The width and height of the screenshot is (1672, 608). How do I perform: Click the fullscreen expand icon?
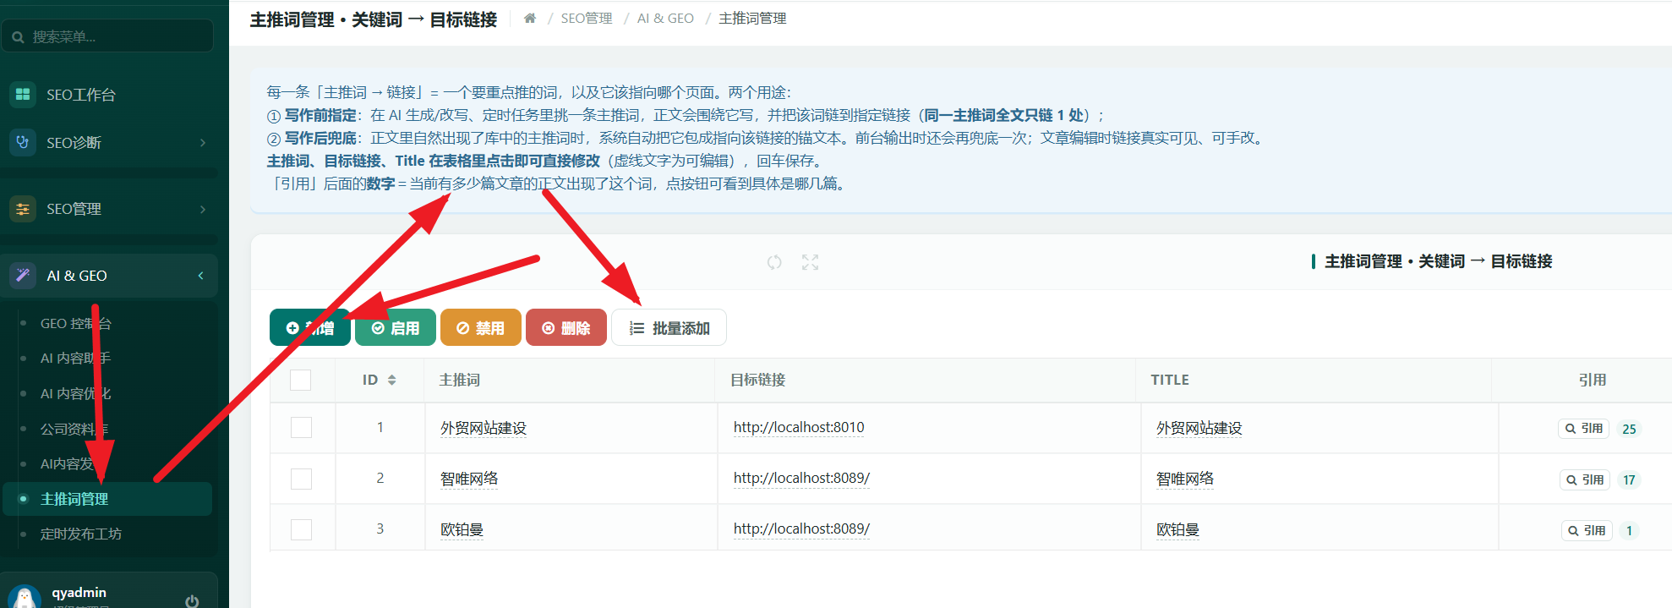810,262
